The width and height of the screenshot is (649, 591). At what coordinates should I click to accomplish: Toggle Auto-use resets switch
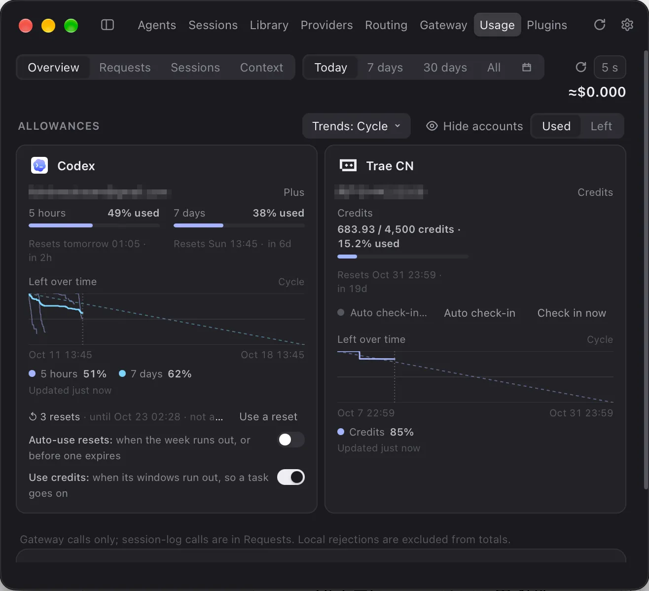click(291, 440)
